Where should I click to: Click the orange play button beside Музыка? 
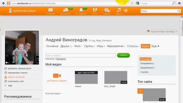point(126,11)
